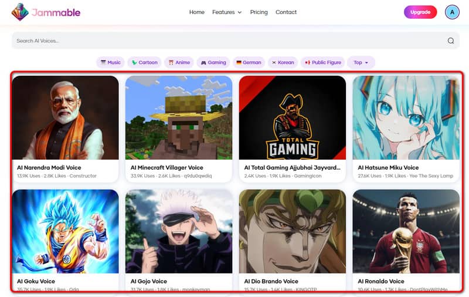This screenshot has width=469, height=297.
Task: Show Korean language voices
Action: click(x=282, y=62)
